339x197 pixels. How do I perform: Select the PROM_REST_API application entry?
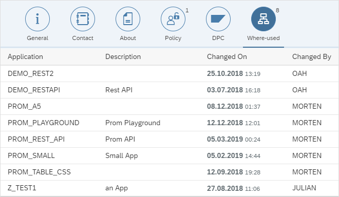pos(36,139)
